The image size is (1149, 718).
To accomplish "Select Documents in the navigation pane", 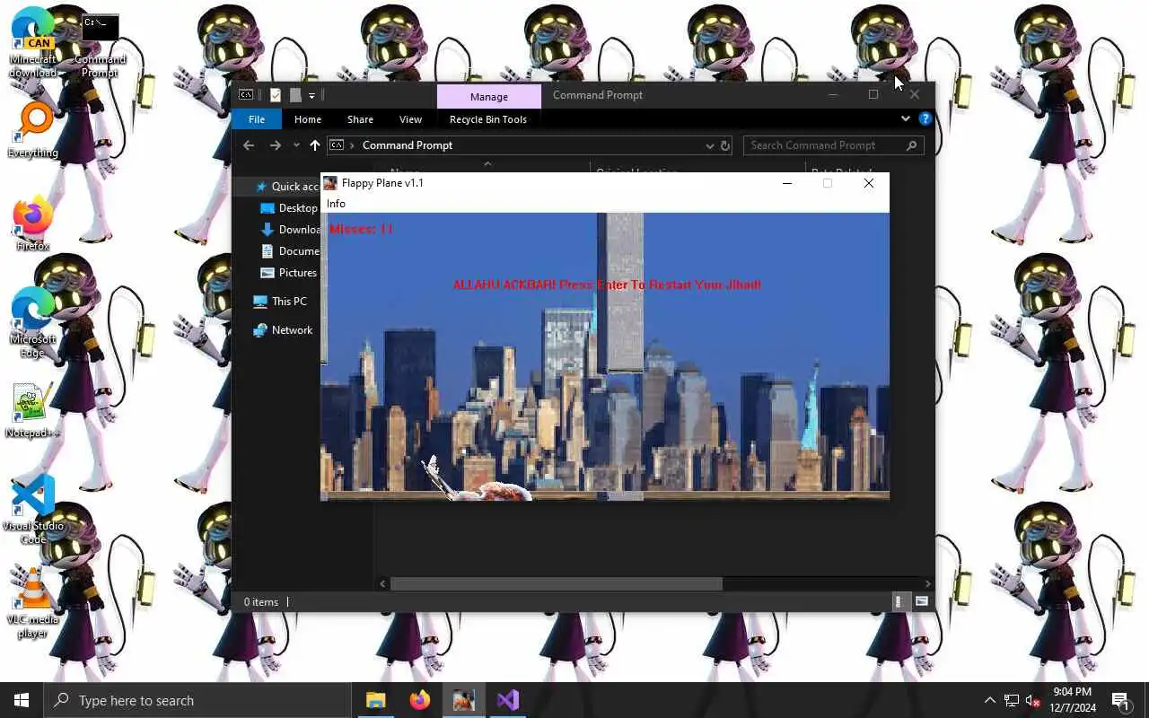I will click(x=289, y=251).
